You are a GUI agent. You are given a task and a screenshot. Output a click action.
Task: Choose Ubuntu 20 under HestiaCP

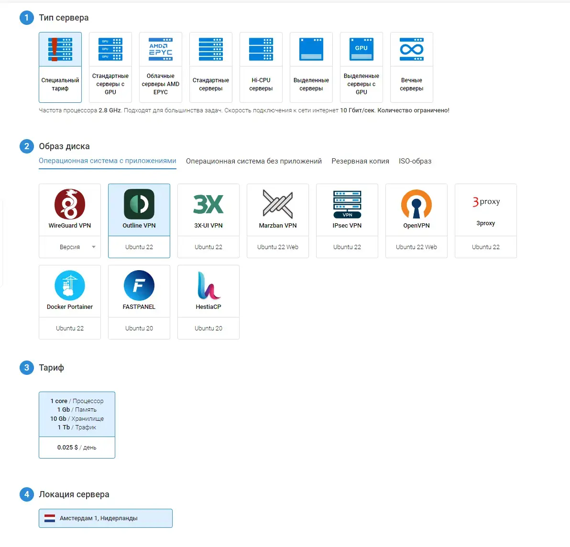(x=208, y=328)
